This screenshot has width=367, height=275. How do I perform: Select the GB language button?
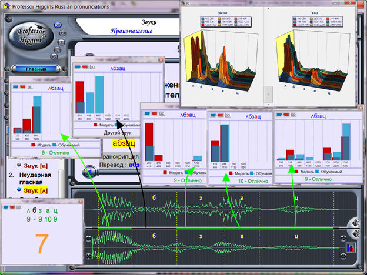(x=62, y=33)
